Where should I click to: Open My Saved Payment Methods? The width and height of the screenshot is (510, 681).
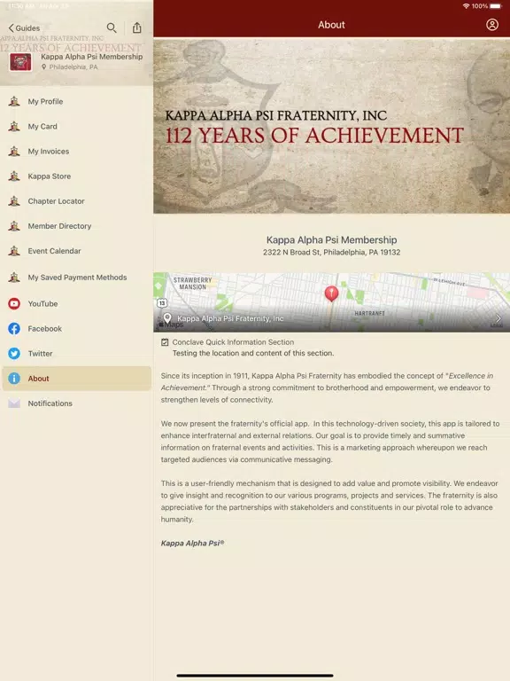click(x=77, y=277)
